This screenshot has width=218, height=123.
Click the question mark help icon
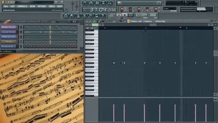click(103, 15)
